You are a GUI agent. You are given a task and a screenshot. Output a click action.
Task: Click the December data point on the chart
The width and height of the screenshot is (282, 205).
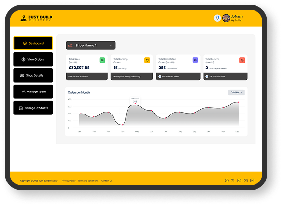point(239,102)
